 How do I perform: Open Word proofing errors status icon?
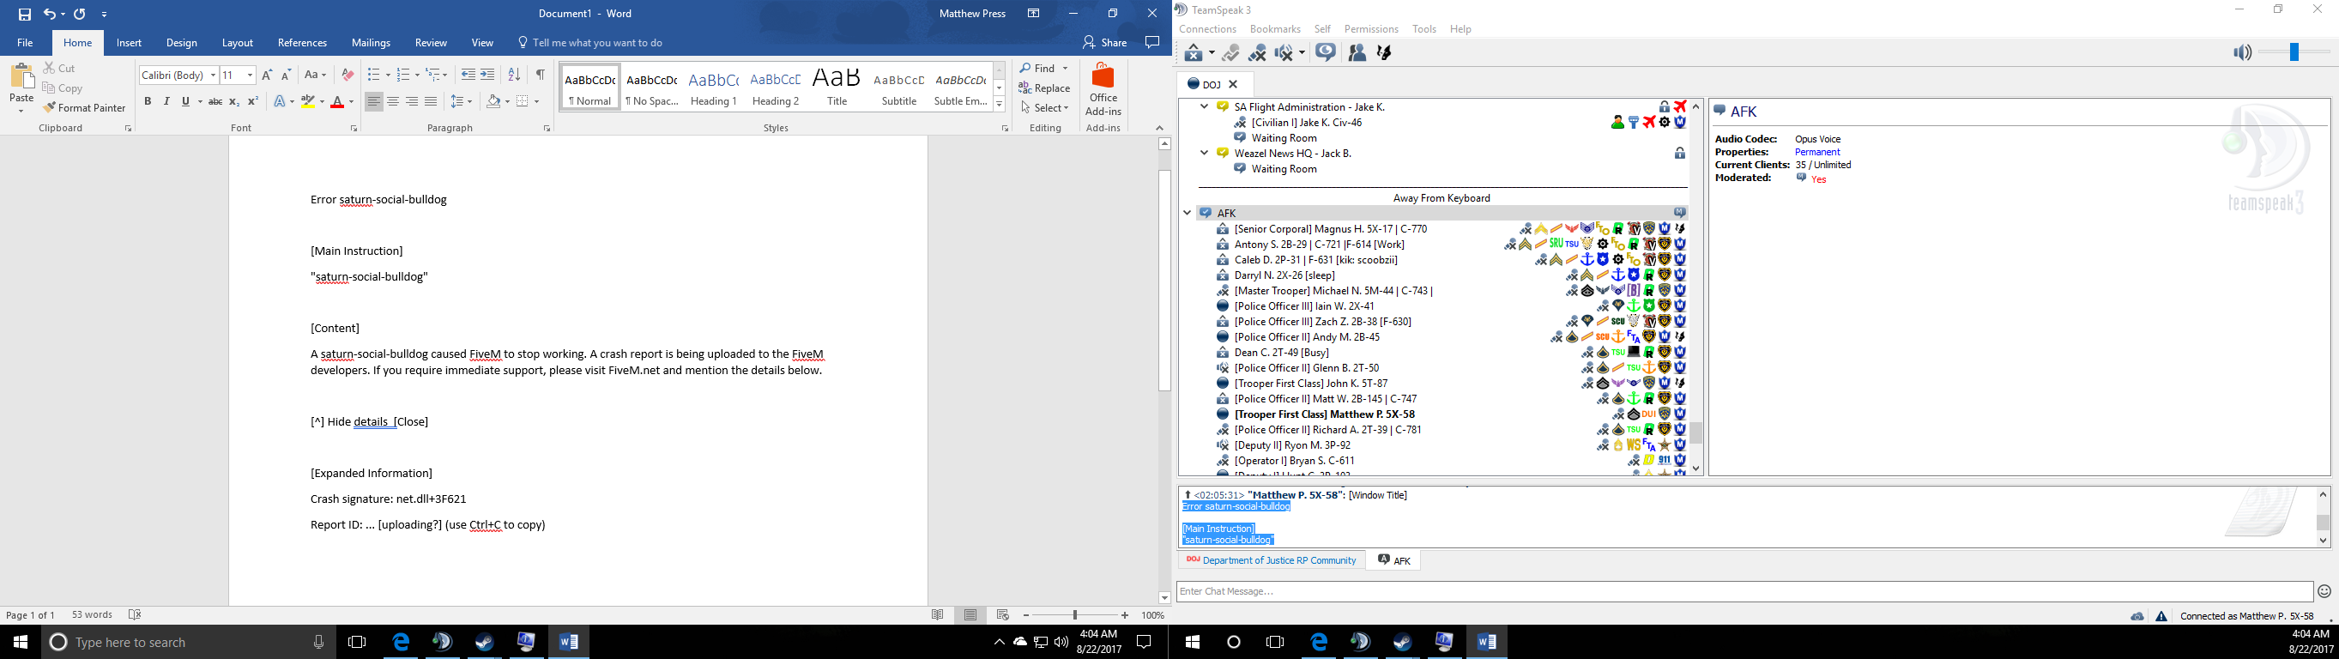[136, 615]
